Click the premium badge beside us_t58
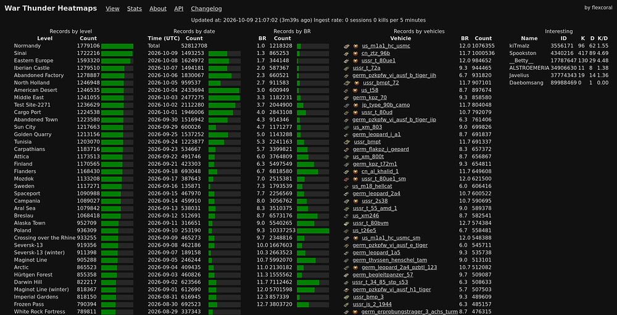 tap(355, 90)
